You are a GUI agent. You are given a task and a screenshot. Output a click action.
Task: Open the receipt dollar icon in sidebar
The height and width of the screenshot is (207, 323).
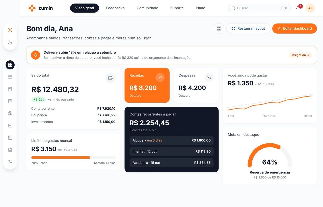tap(10, 89)
